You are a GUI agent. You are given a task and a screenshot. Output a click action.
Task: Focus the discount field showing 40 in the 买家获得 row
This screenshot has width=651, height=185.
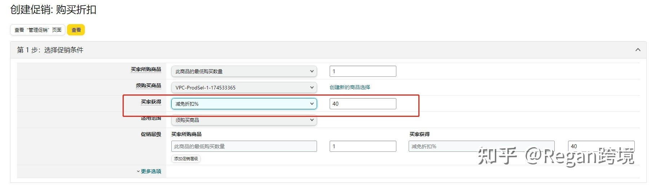coord(363,104)
